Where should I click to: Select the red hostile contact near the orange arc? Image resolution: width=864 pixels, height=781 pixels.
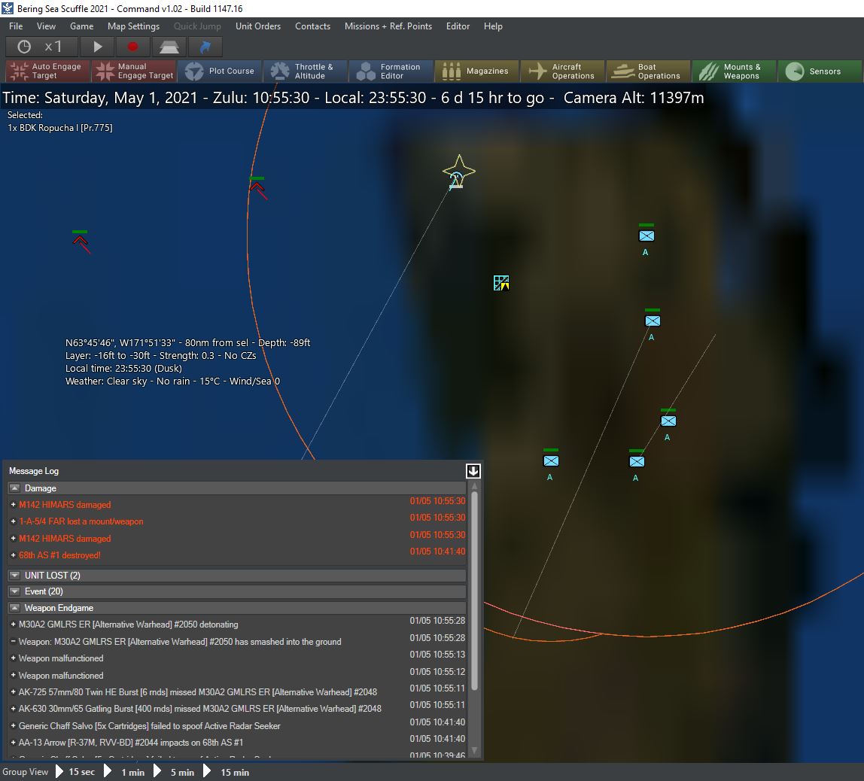[257, 187]
